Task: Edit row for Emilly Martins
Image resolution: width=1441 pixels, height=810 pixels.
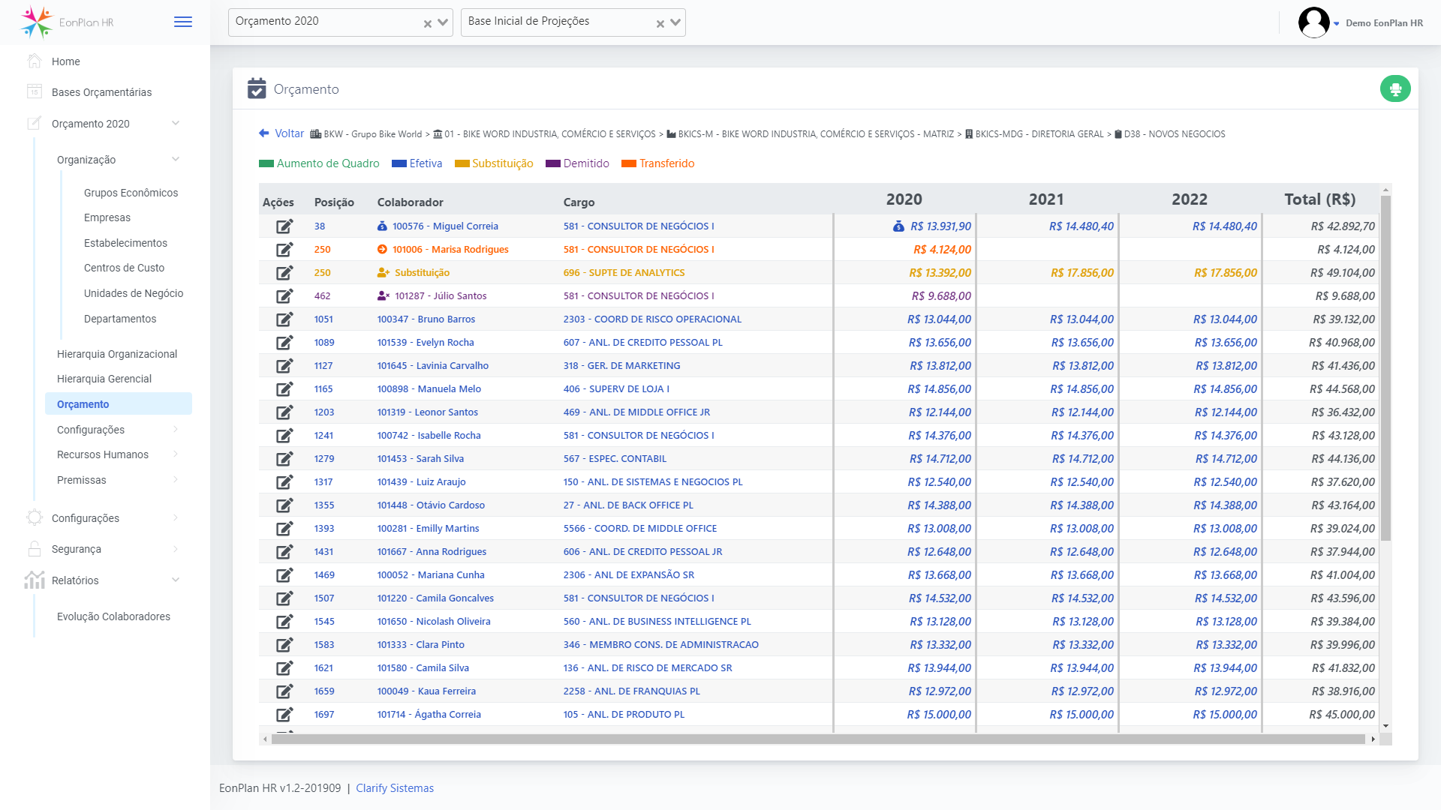Action: coord(284,529)
